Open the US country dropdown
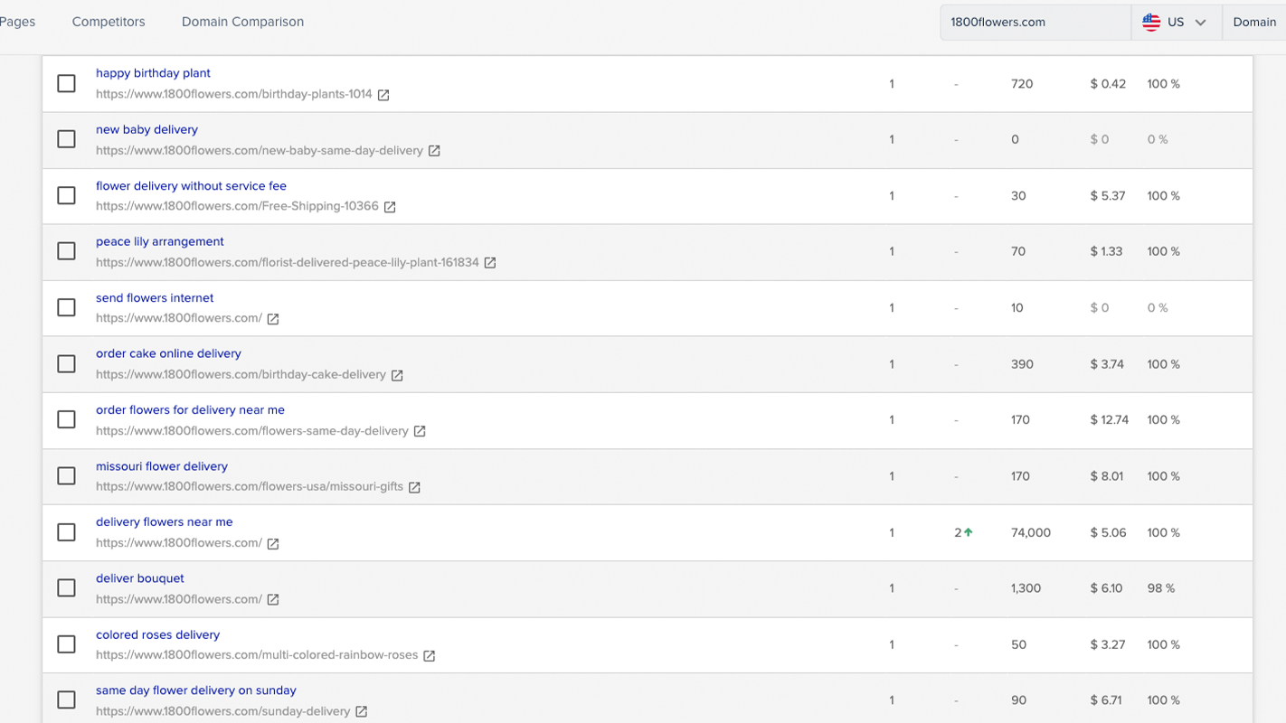The width and height of the screenshot is (1286, 723). (1175, 23)
